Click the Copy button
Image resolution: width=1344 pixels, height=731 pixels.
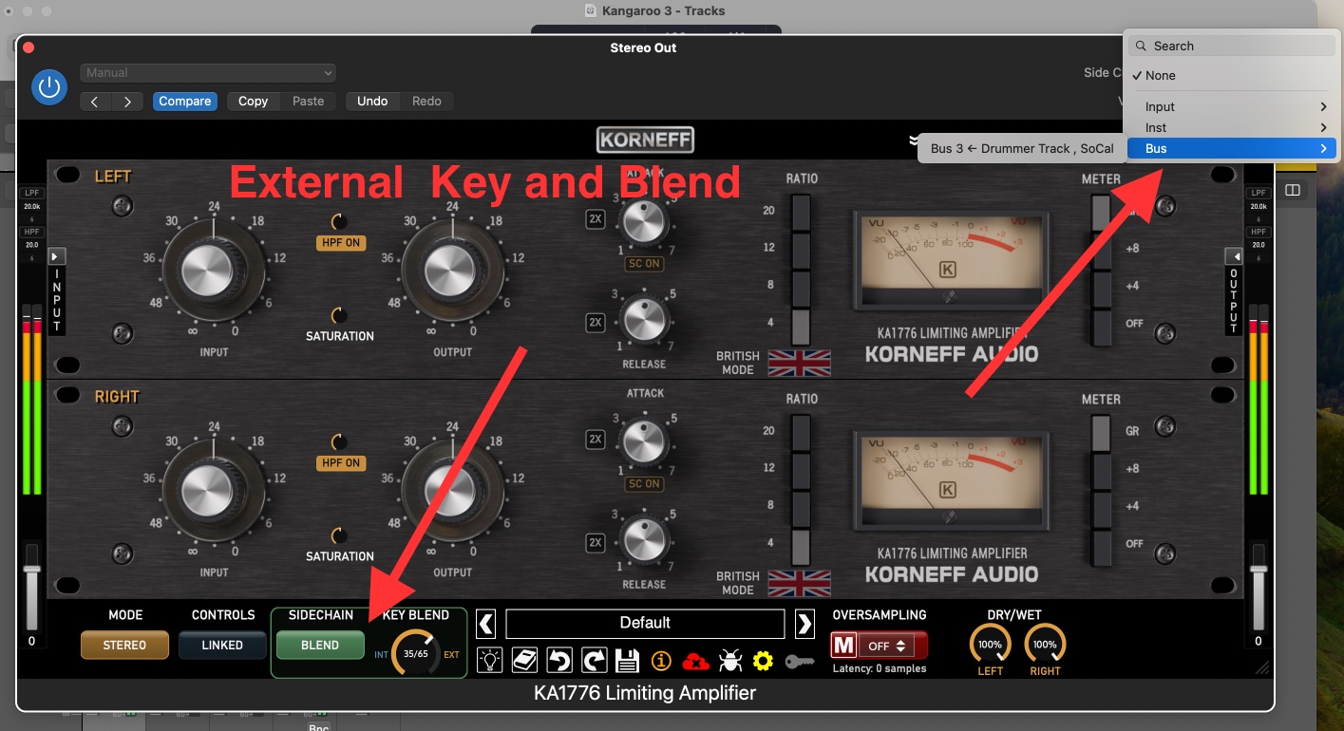(x=253, y=102)
